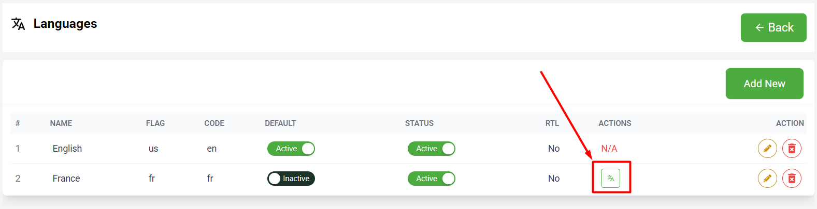Remove France using the trash icon
The image size is (817, 209).
(x=792, y=179)
